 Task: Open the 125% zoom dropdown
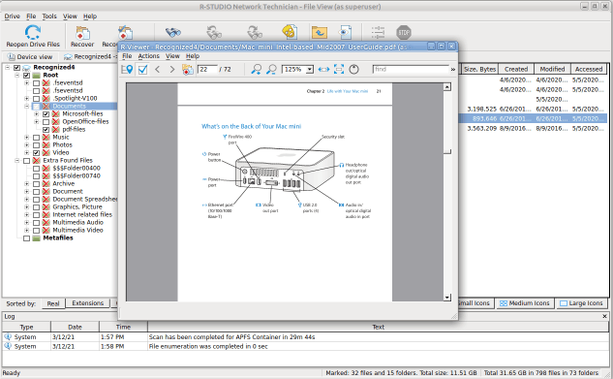click(310, 70)
